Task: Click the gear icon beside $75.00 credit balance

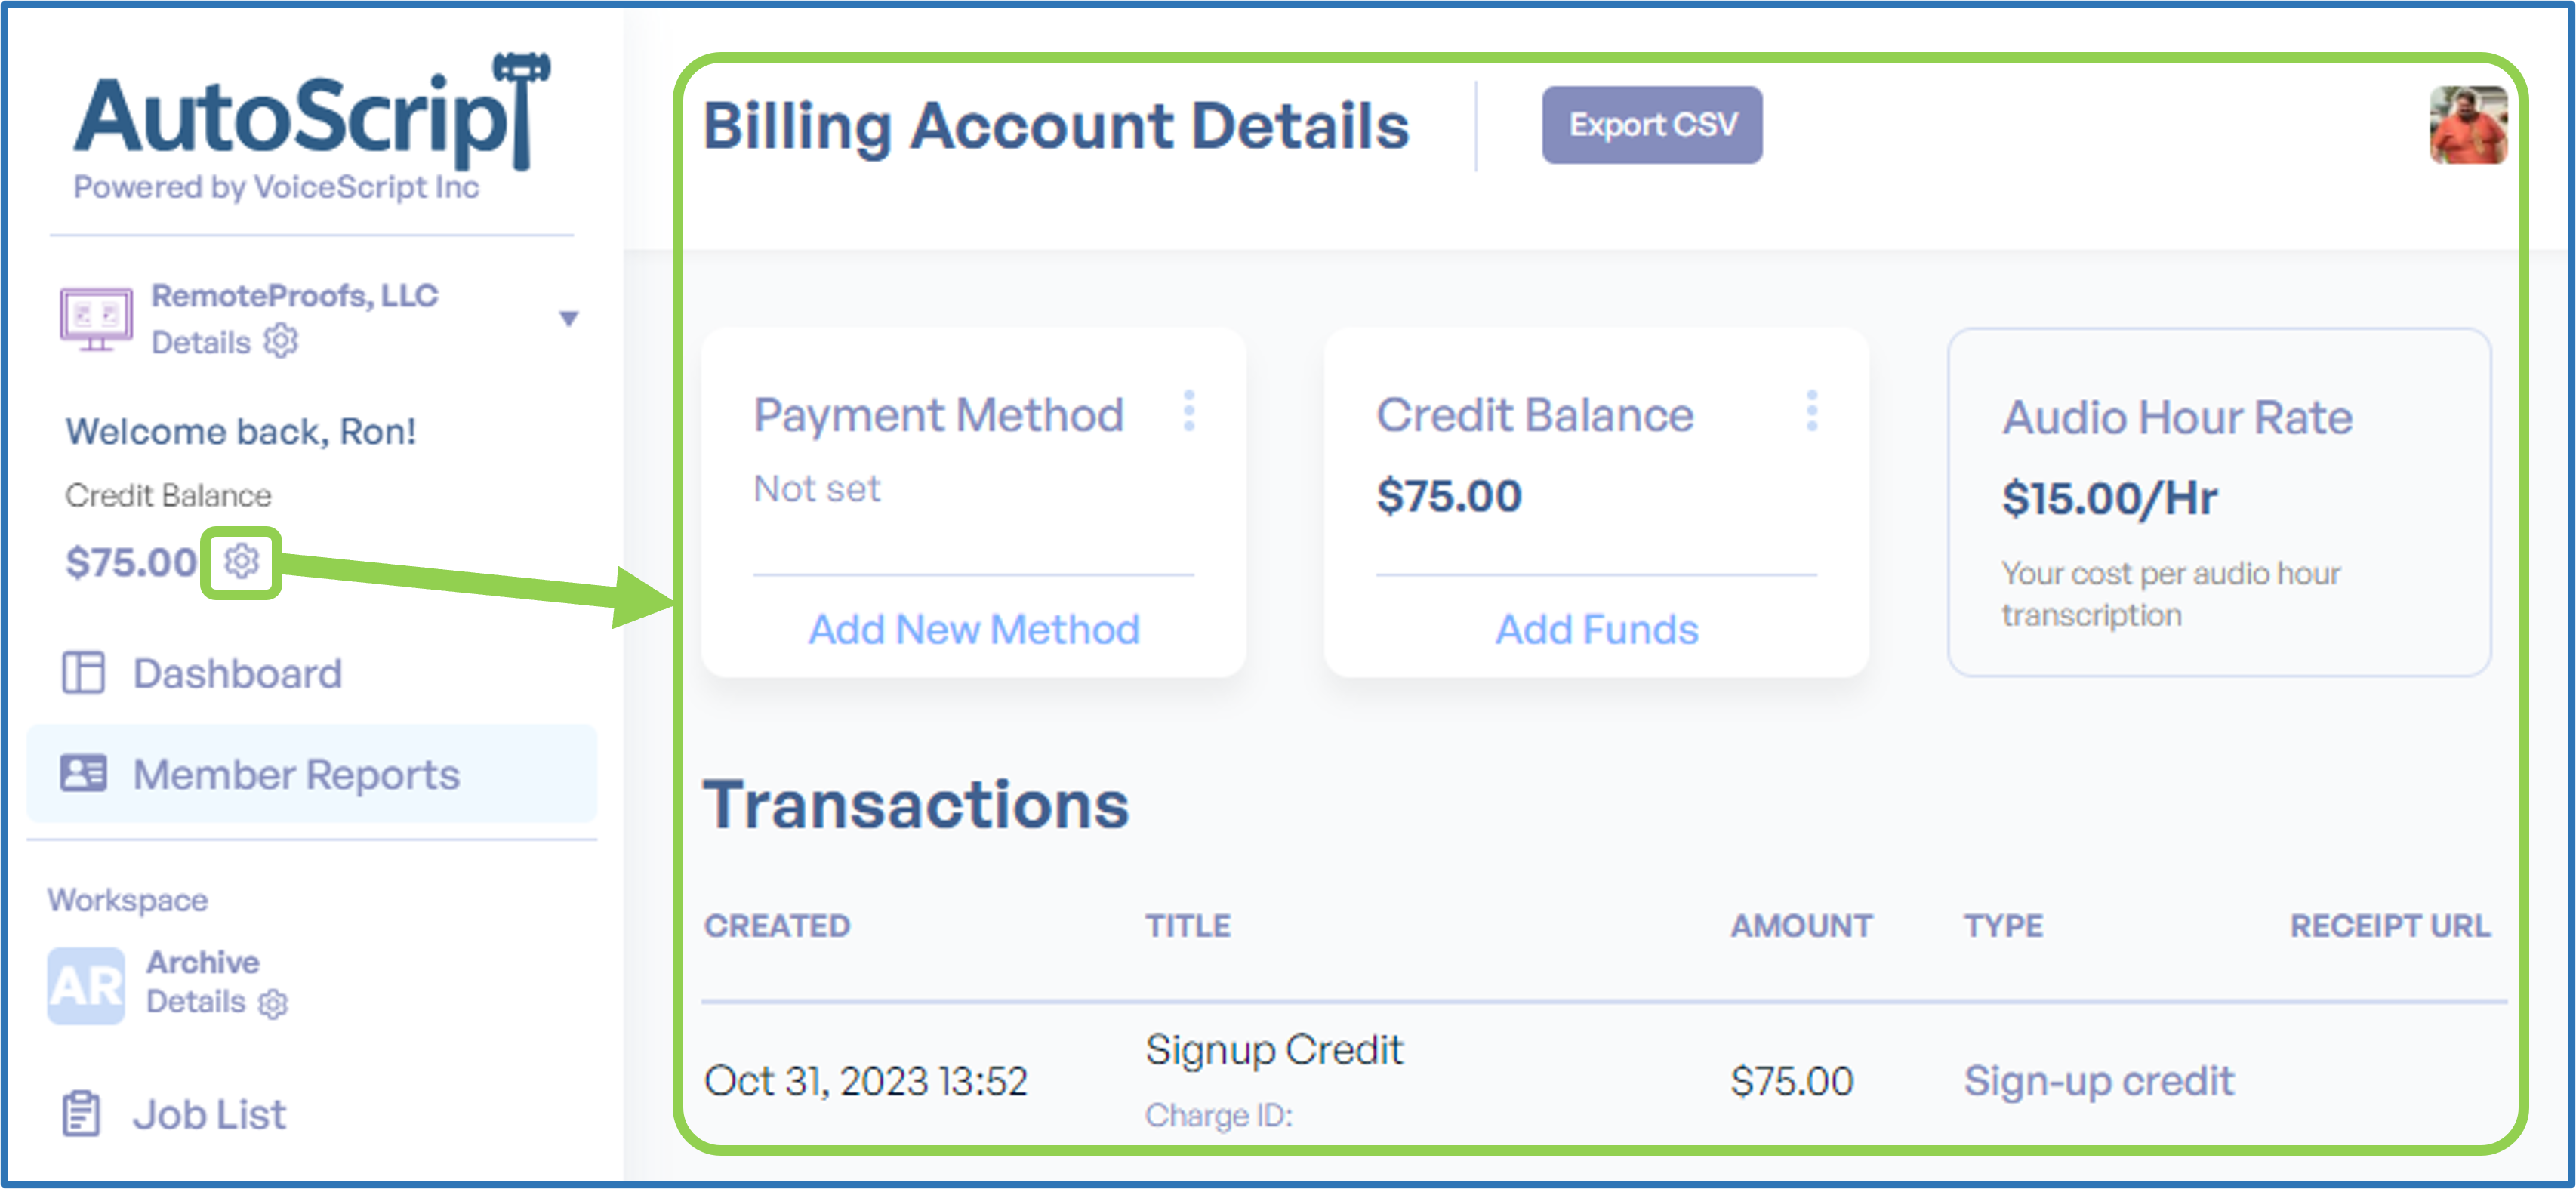Action: click(x=241, y=561)
